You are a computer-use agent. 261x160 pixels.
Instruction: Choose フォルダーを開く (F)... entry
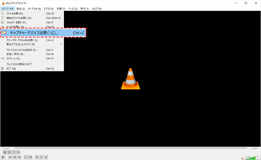tap(32, 22)
